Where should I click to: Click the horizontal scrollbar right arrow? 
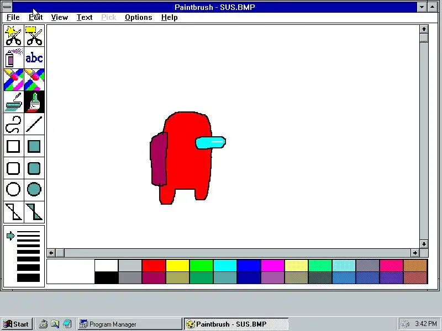click(x=415, y=253)
